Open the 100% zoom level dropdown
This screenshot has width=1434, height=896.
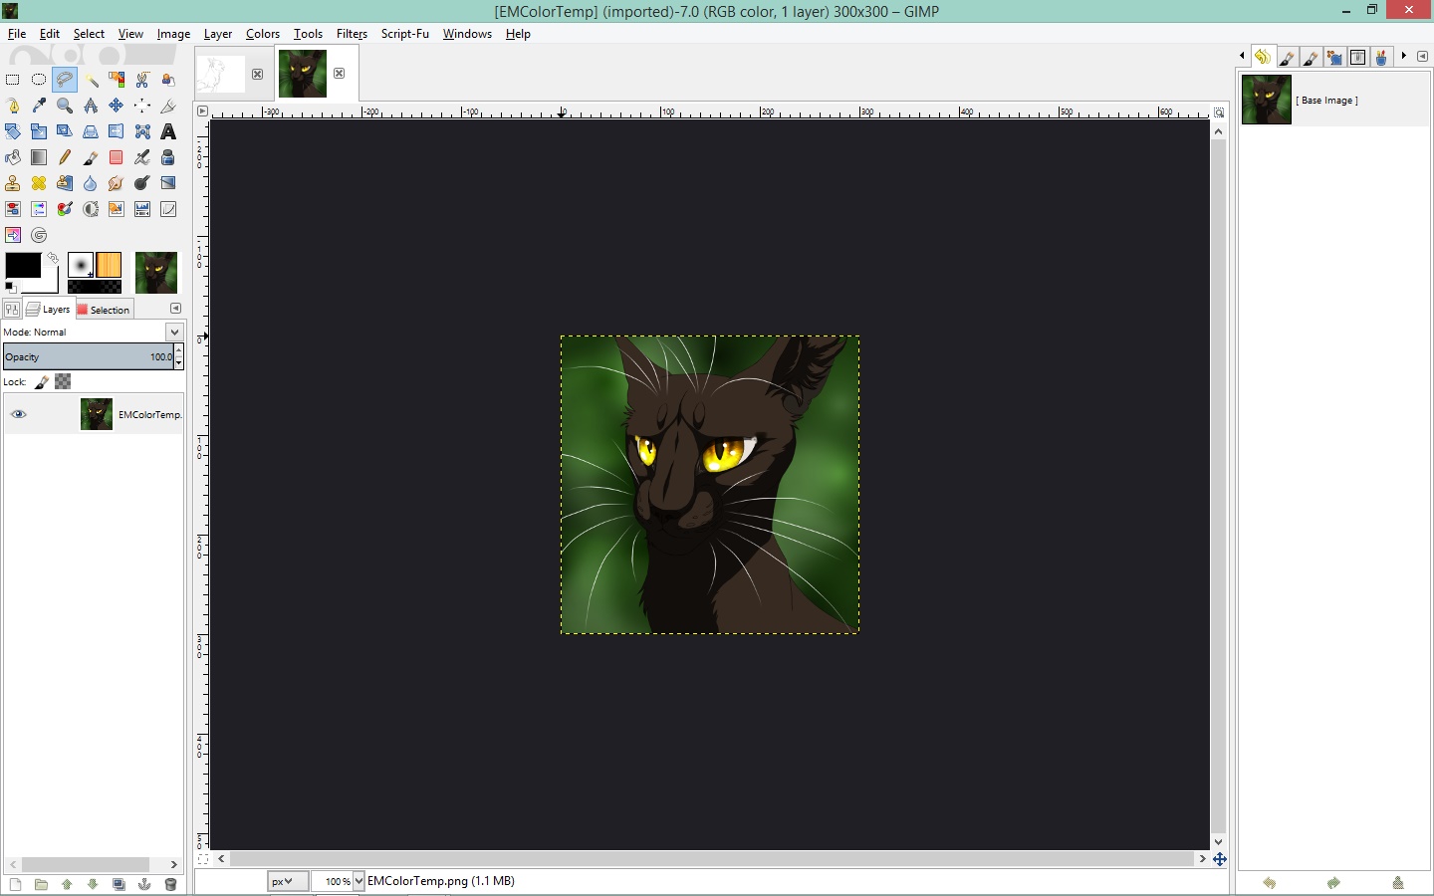tap(358, 881)
